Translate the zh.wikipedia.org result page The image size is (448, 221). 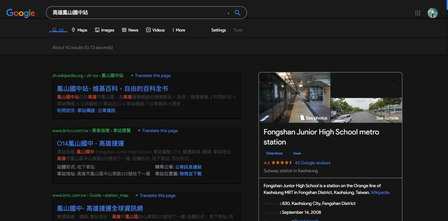pyautogui.click(x=153, y=76)
